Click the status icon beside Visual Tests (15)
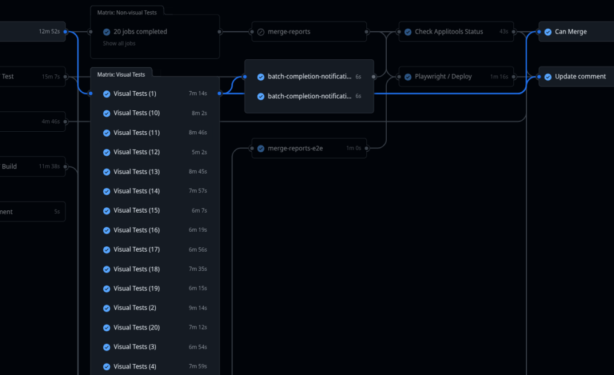 [x=107, y=211]
